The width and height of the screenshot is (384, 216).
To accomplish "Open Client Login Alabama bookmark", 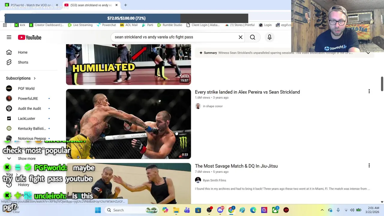I will point(203,25).
